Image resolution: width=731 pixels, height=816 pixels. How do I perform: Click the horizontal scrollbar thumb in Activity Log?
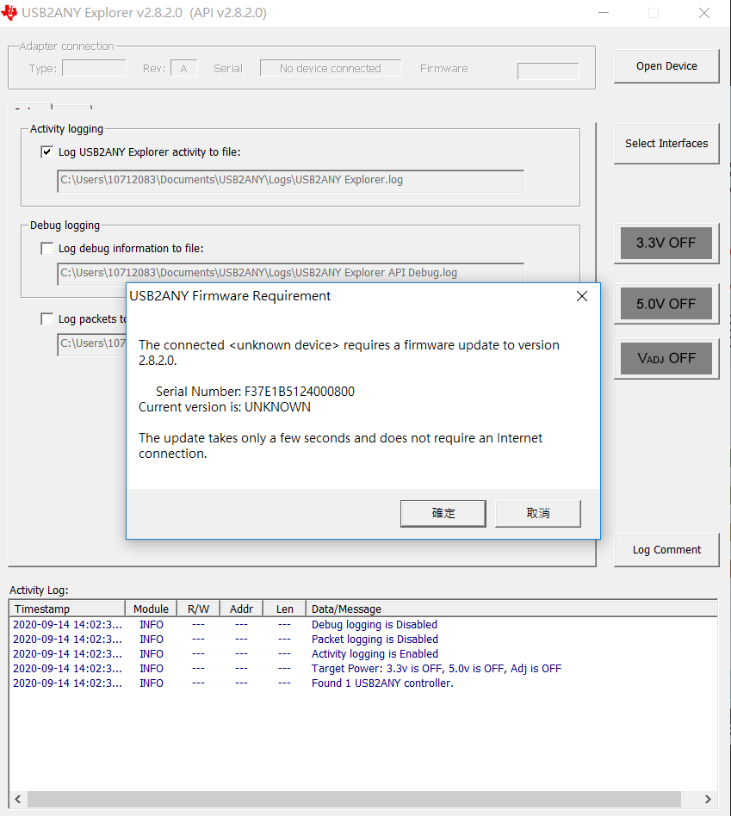(354, 799)
